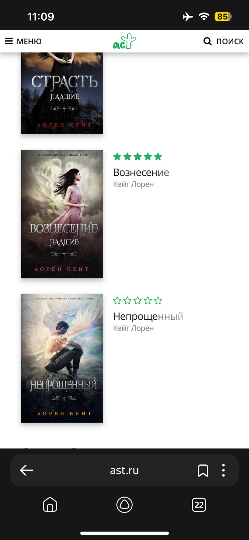This screenshot has width=249, height=540.
Task: Open Кейт Лорен author under Вознесение
Action: tap(133, 184)
